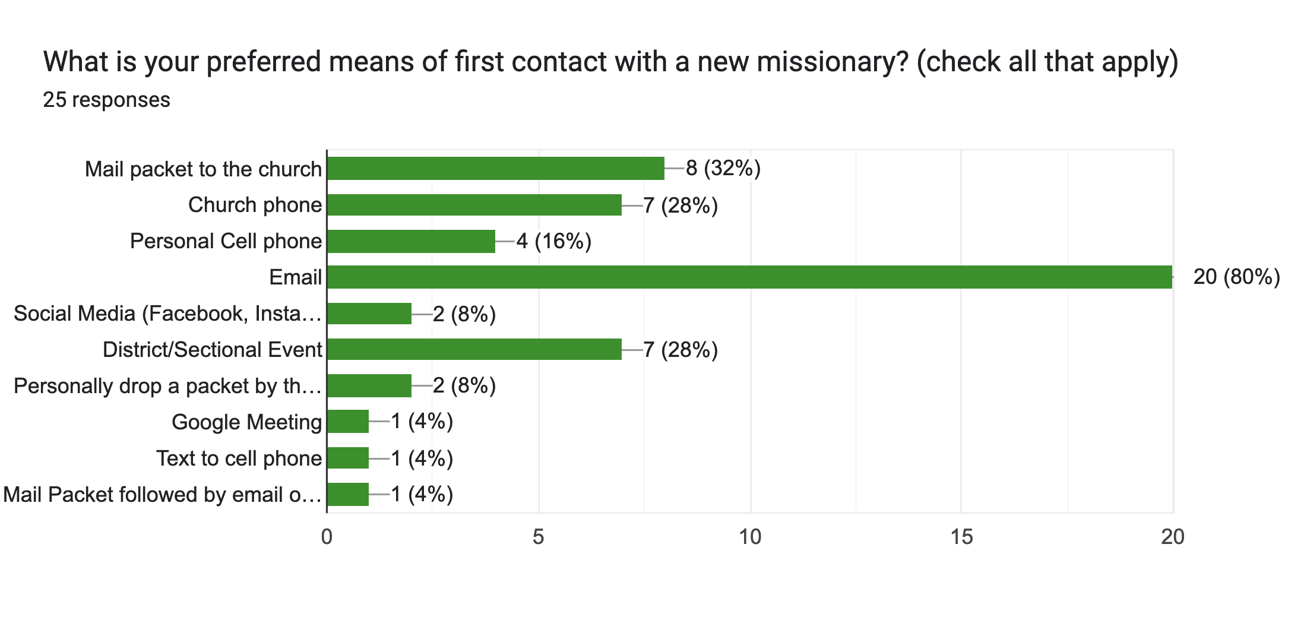Select the Personally drop a packet bar
Screen dimensions: 1304x620
click(x=369, y=386)
